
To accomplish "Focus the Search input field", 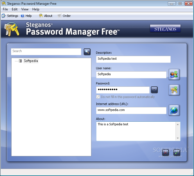I will point(46,52).
